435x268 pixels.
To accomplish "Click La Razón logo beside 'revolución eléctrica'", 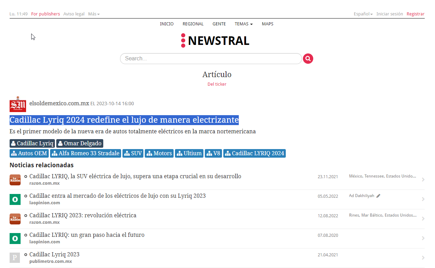I will click(15, 219).
